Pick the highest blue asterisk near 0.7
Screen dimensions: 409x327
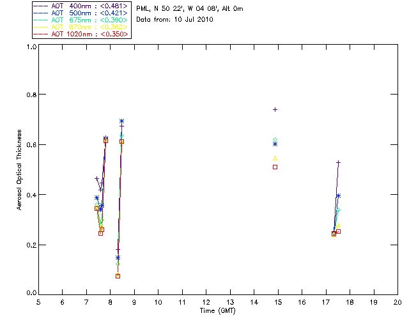(121, 121)
